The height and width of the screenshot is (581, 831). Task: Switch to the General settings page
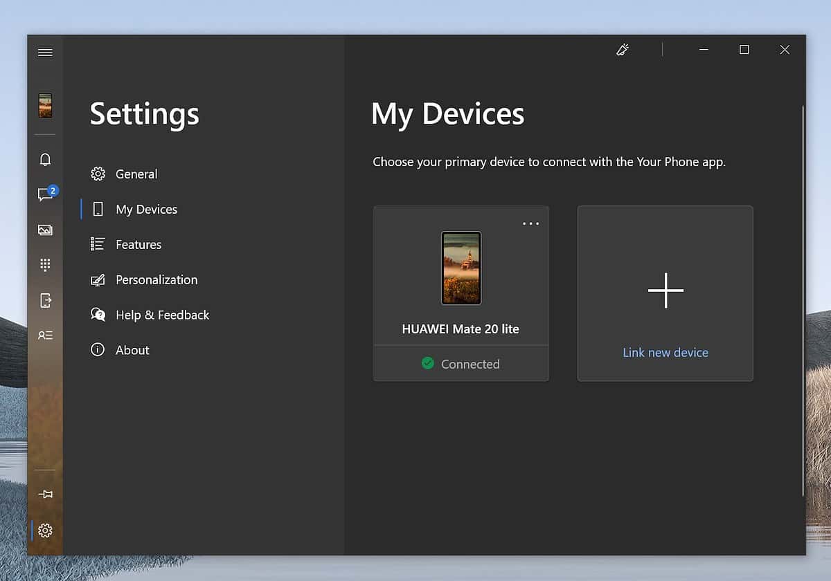[x=136, y=174]
